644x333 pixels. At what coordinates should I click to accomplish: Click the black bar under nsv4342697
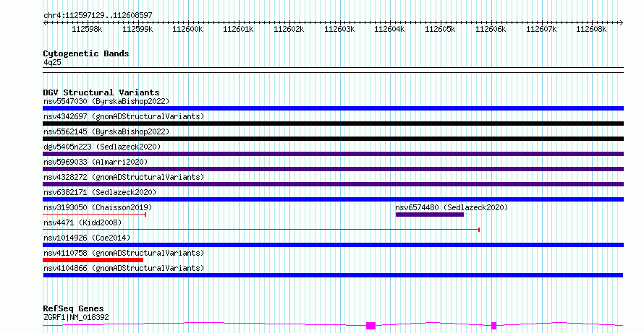[x=333, y=124]
